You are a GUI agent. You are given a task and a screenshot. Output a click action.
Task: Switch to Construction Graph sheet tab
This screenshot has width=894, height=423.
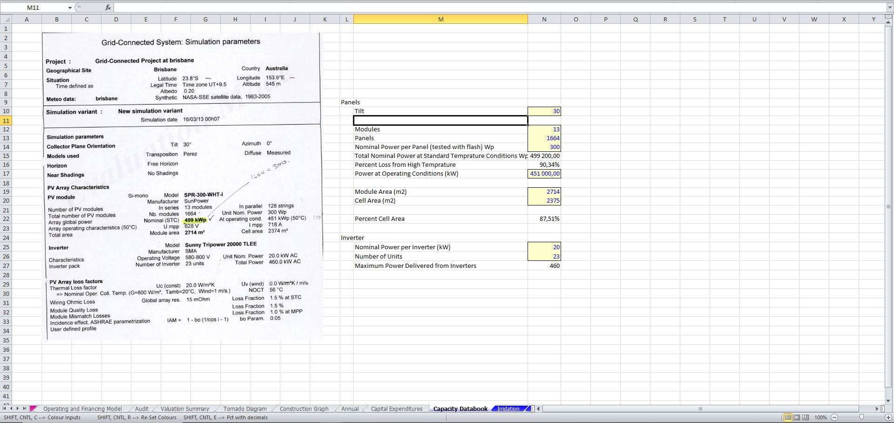point(304,409)
